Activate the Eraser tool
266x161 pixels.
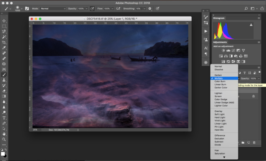(4, 91)
